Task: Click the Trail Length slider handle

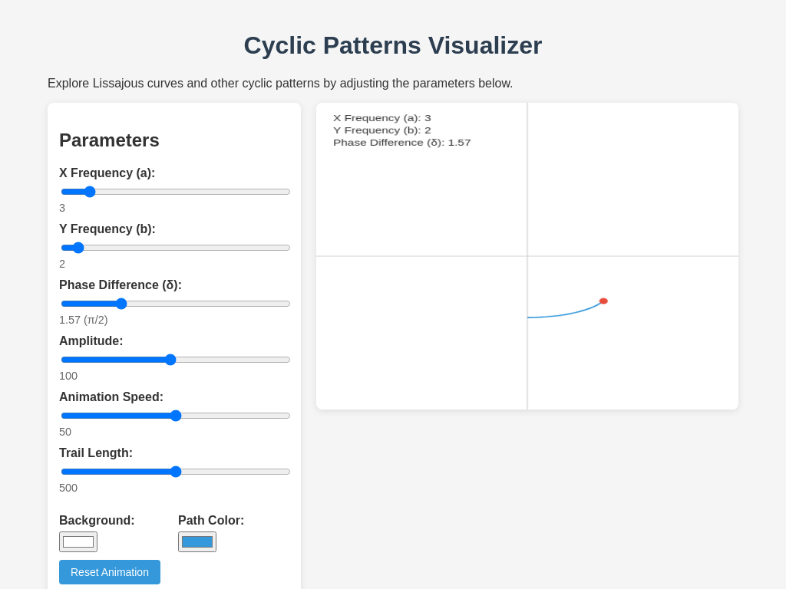Action: 176,472
